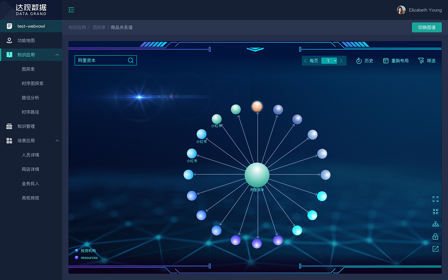Click 重新布局 to re-layout the graph
448x280 pixels.
pos(396,61)
